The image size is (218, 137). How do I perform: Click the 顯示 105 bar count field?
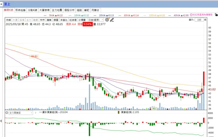pyautogui.click(x=199, y=20)
